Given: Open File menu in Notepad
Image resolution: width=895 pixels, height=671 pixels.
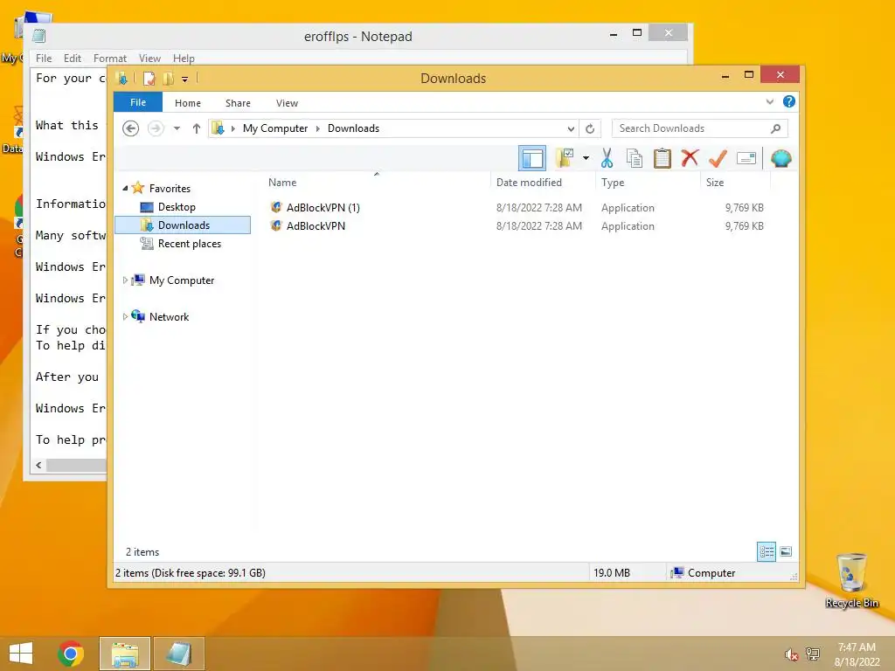Looking at the screenshot, I should point(44,59).
